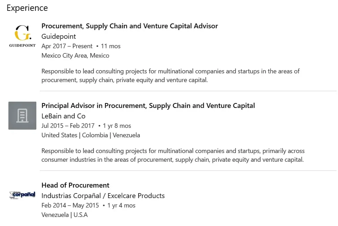Select Industrias Corpañal / Excelcare Products company name
The width and height of the screenshot is (338, 226).
103,196
